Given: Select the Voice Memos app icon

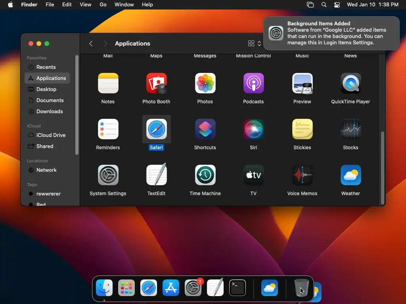Looking at the screenshot, I should (x=302, y=175).
